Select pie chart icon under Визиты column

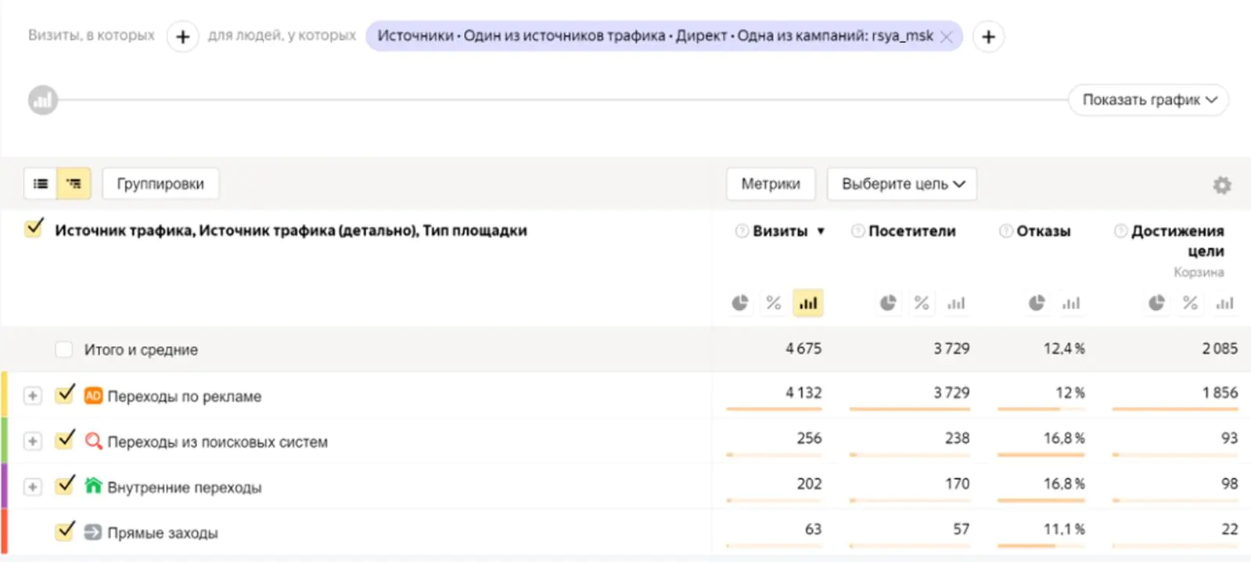[739, 303]
